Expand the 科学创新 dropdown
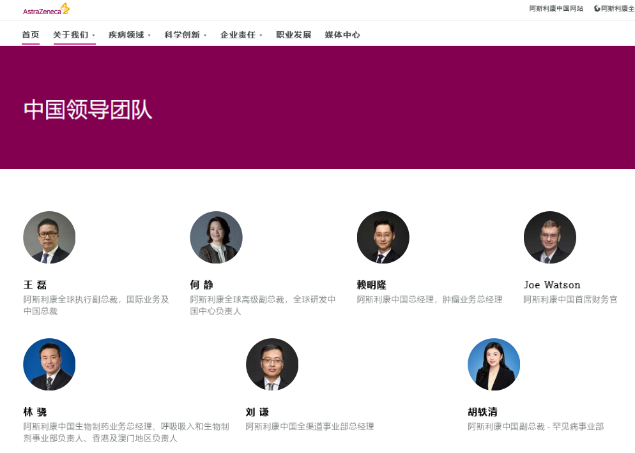The width and height of the screenshot is (635, 453). 182,34
